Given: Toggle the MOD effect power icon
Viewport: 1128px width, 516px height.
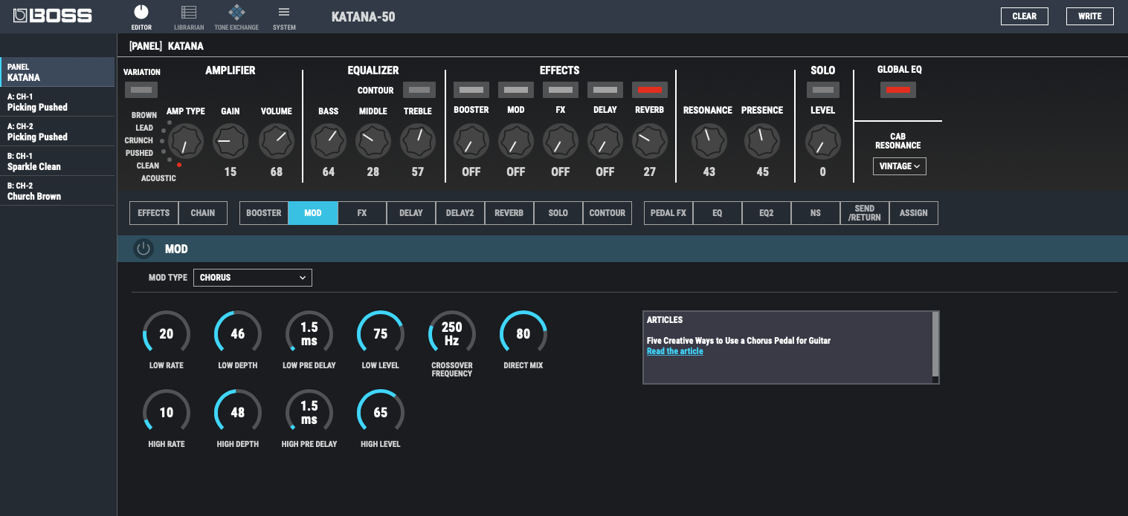Looking at the screenshot, I should (x=144, y=249).
